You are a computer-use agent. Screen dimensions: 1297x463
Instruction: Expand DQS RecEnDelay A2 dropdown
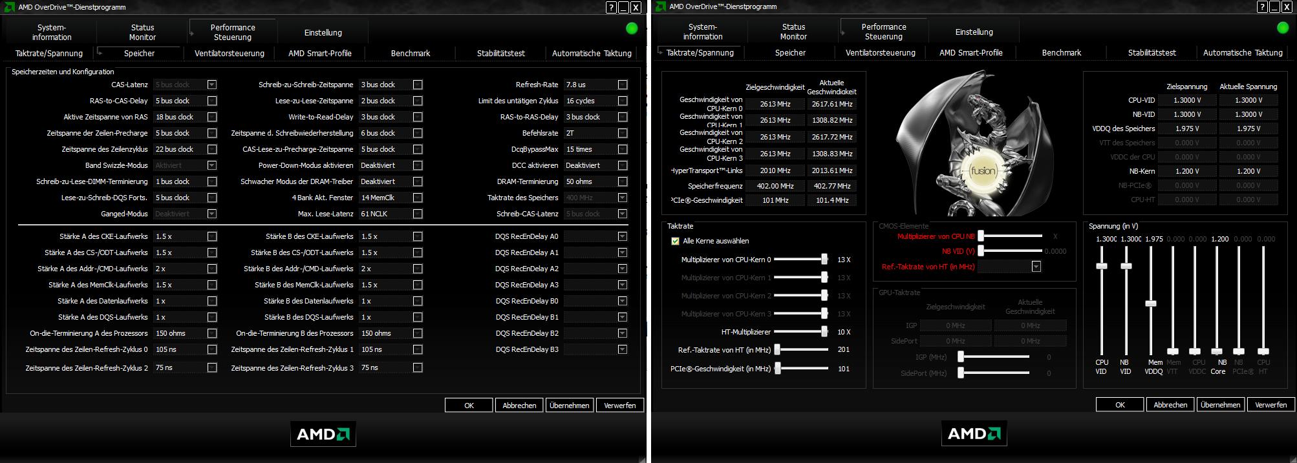[623, 269]
